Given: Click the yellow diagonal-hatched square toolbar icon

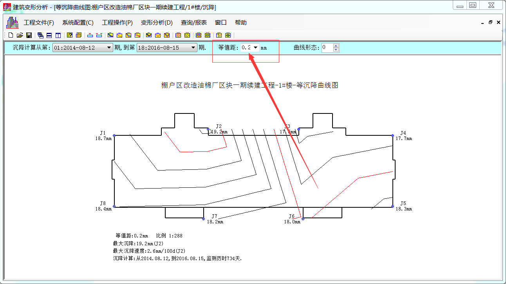Looking at the screenshot, I should 187,35.
